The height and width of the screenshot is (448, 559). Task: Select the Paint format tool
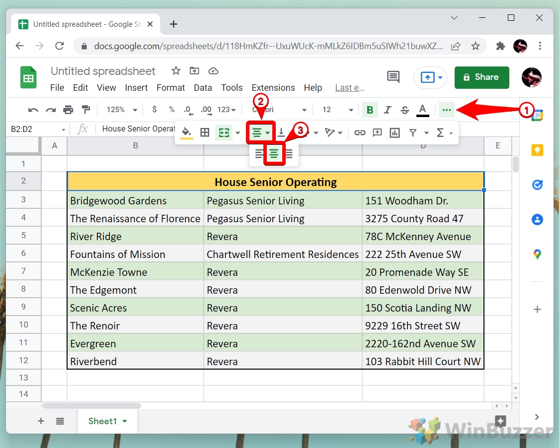tap(85, 110)
